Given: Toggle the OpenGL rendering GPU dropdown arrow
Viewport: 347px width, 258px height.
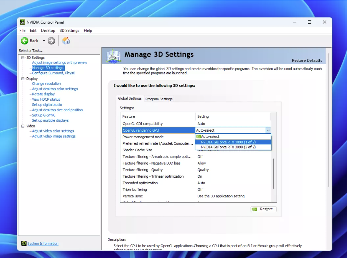Looking at the screenshot, I should click(268, 130).
